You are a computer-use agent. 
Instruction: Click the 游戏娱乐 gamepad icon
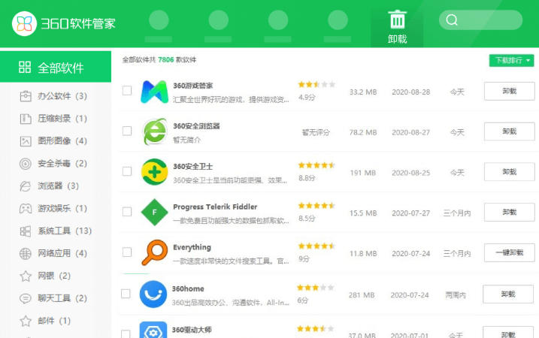click(x=26, y=209)
